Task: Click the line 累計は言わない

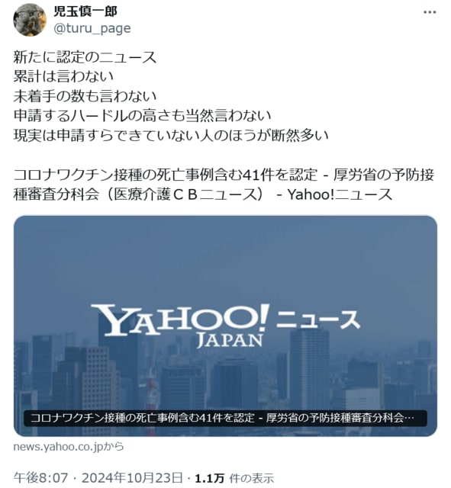Action: [63, 76]
